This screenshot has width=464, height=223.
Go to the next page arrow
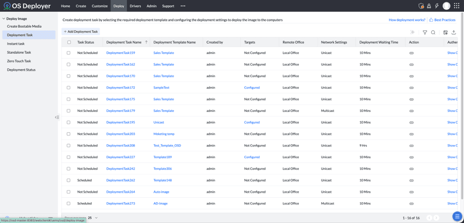[x=436, y=218]
